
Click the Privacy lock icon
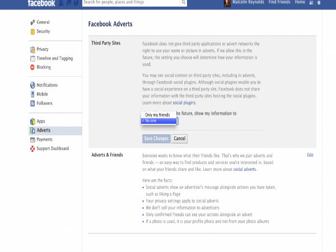(x=32, y=49)
